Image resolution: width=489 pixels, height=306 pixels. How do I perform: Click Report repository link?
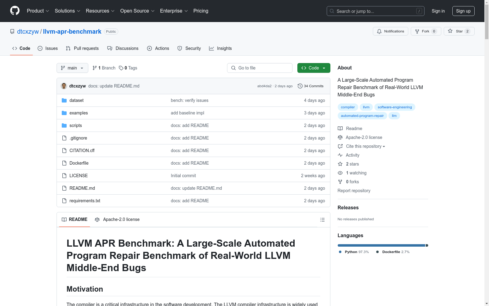coord(354,191)
